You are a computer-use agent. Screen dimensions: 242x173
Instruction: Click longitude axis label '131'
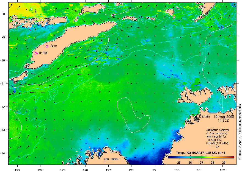(200, 170)
